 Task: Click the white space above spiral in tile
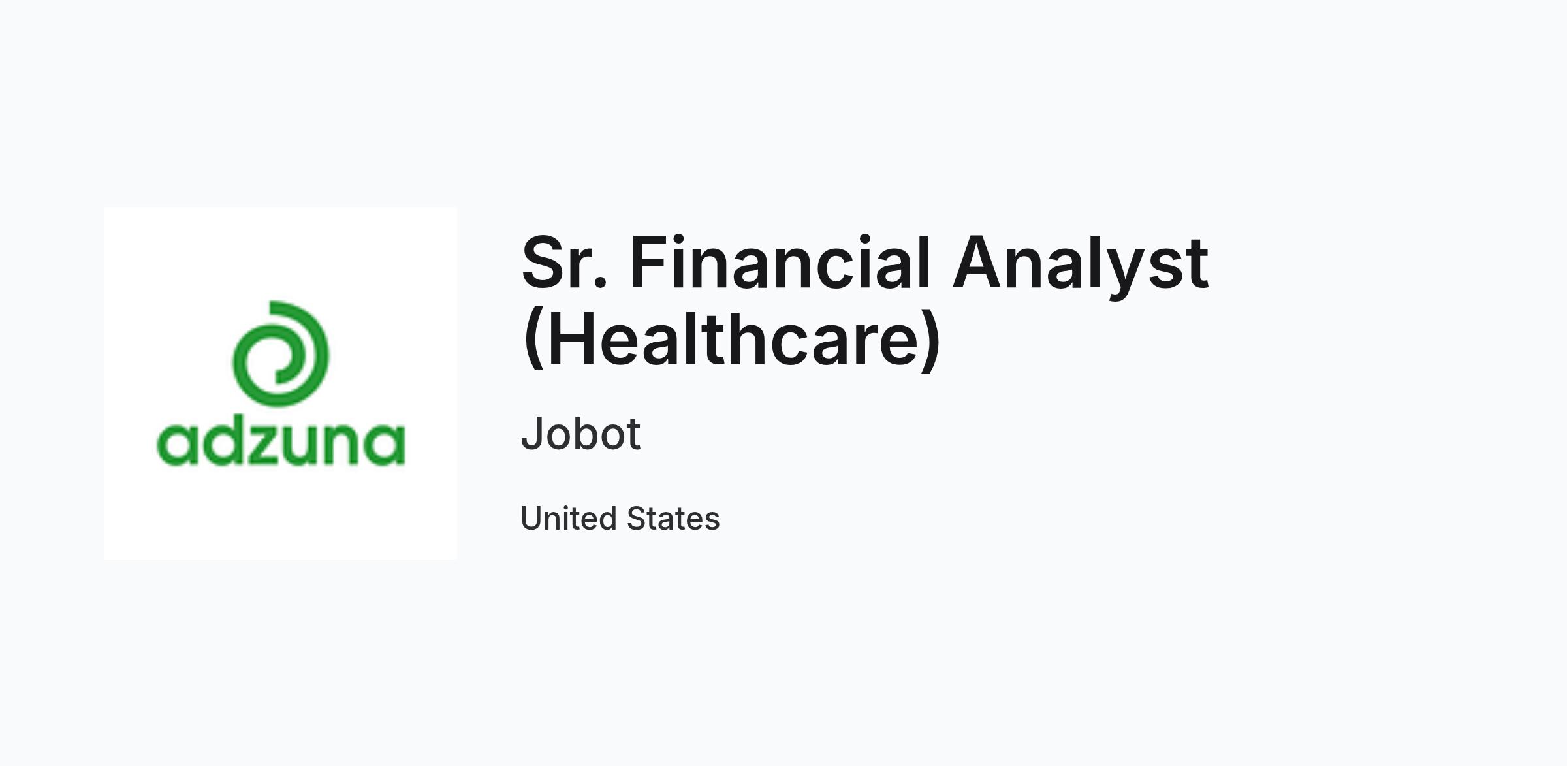[x=281, y=253]
